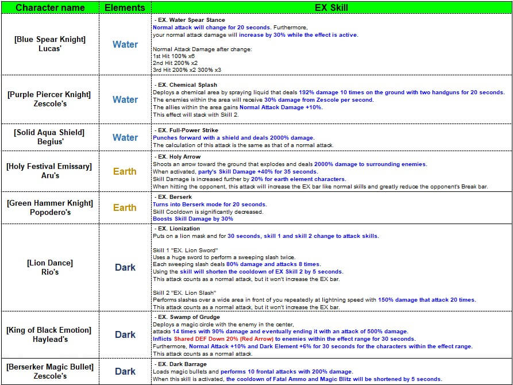Select the Holy Festival Emissary Aru's cell
The image size is (513, 385).
(x=50, y=171)
